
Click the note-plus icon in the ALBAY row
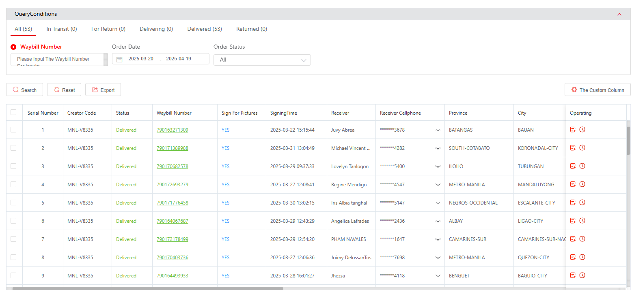click(x=573, y=221)
